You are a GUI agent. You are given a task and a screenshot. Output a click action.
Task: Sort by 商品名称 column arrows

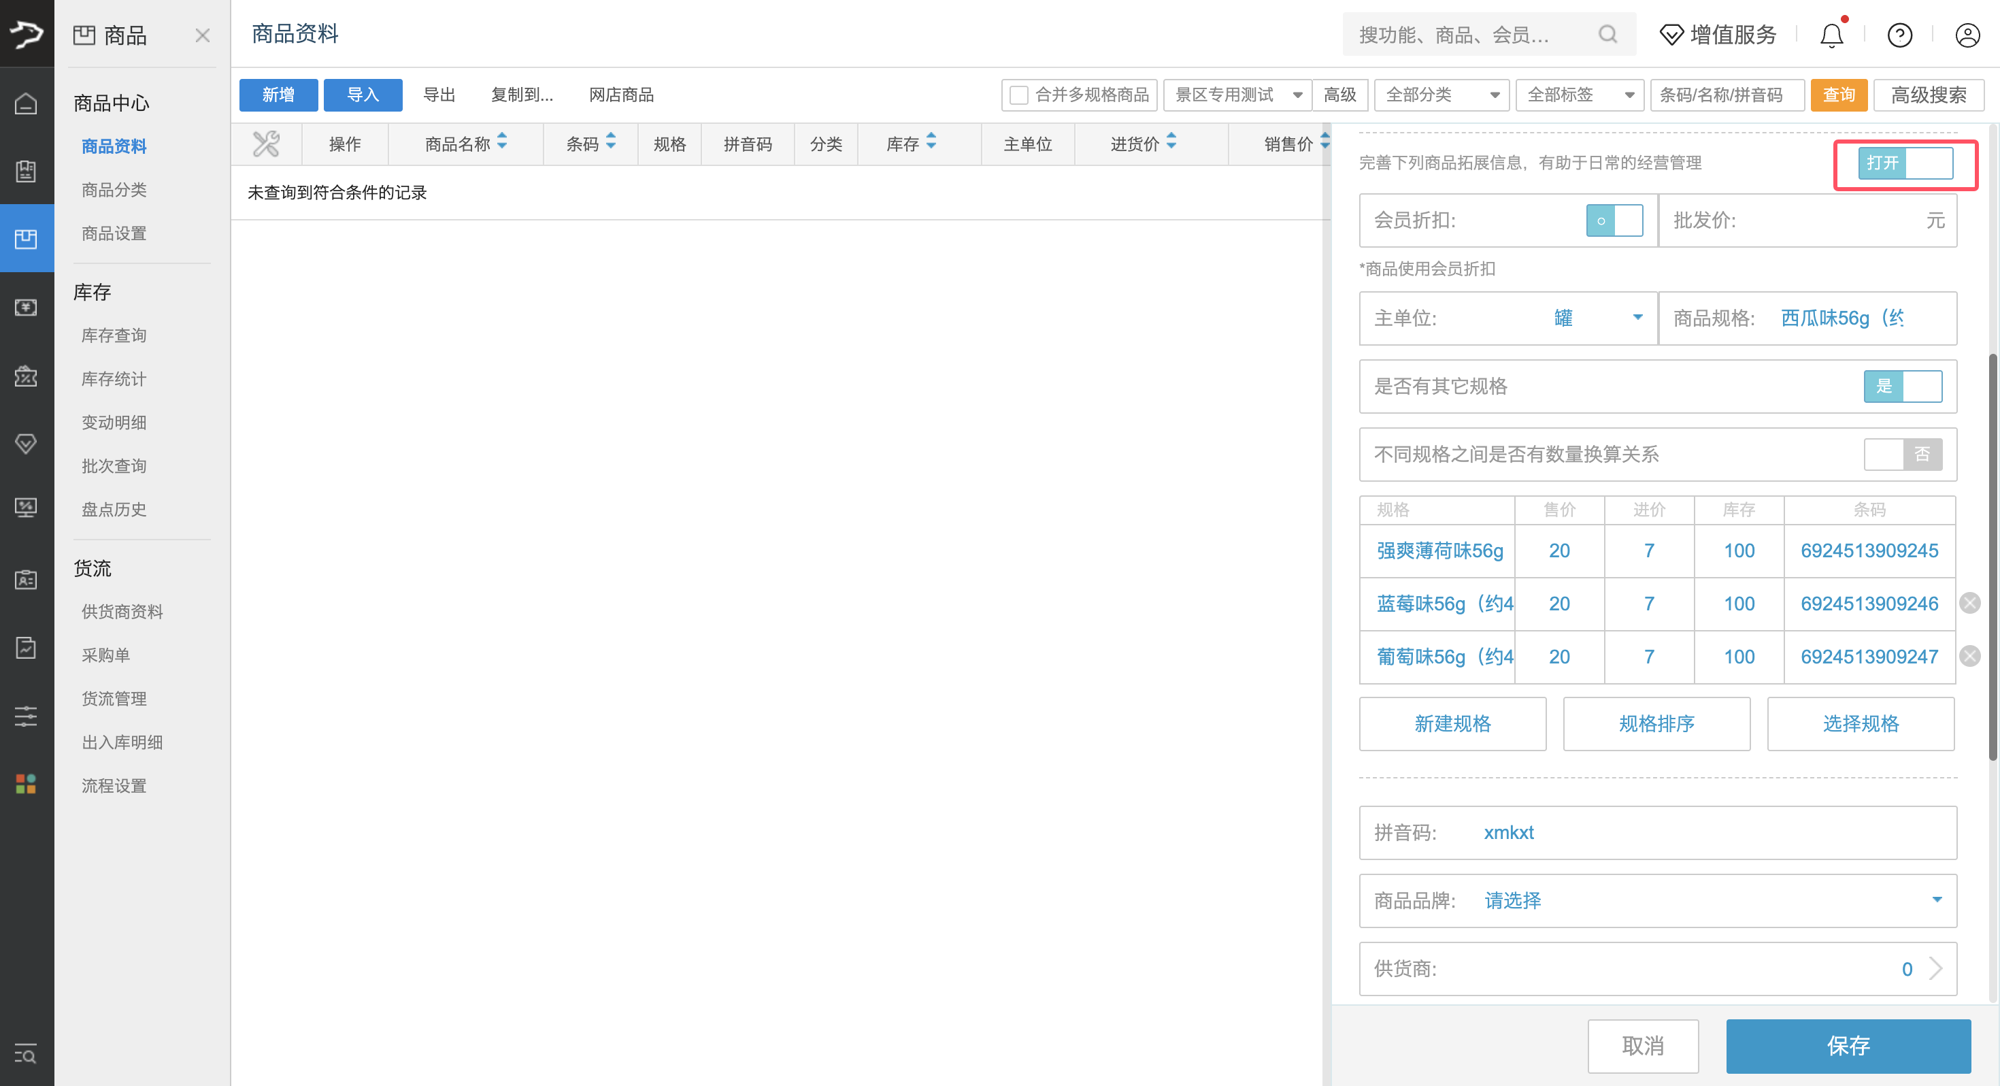[502, 142]
